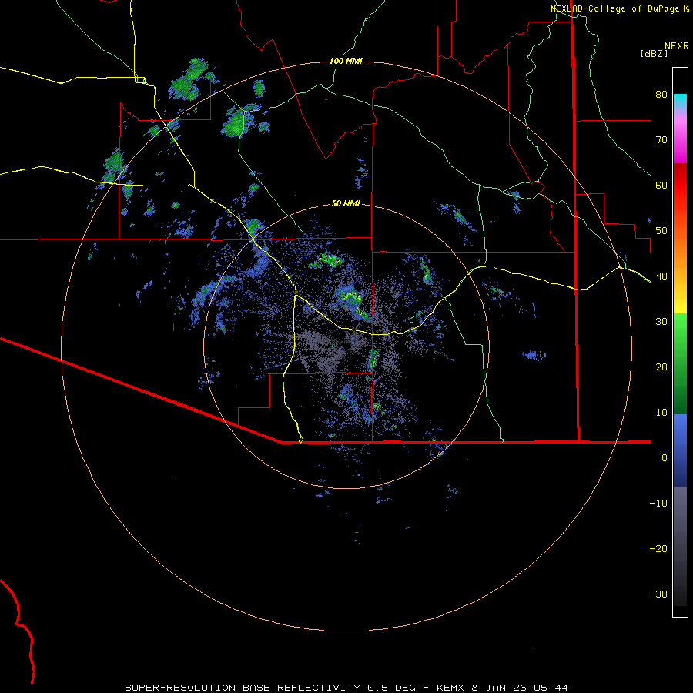
Task: Click the 70 value on the dBZ scale
Action: (661, 140)
